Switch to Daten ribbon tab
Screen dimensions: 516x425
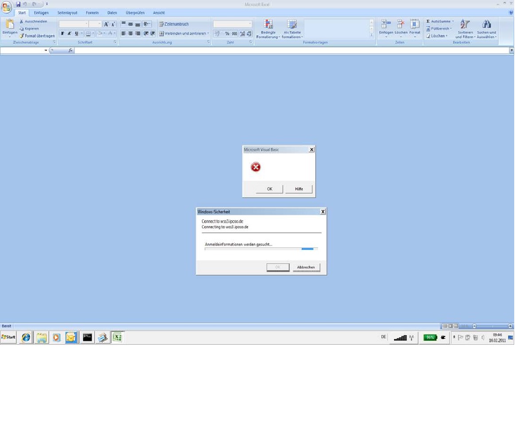coord(112,13)
